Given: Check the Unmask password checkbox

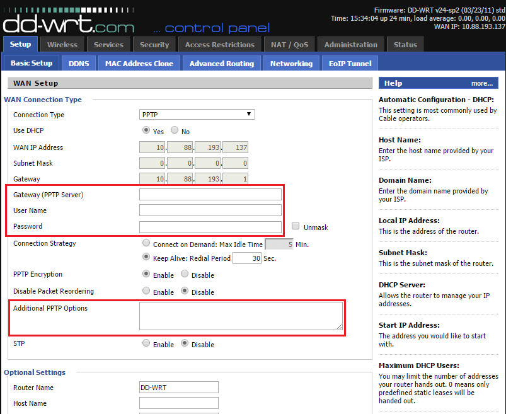Looking at the screenshot, I should point(296,226).
